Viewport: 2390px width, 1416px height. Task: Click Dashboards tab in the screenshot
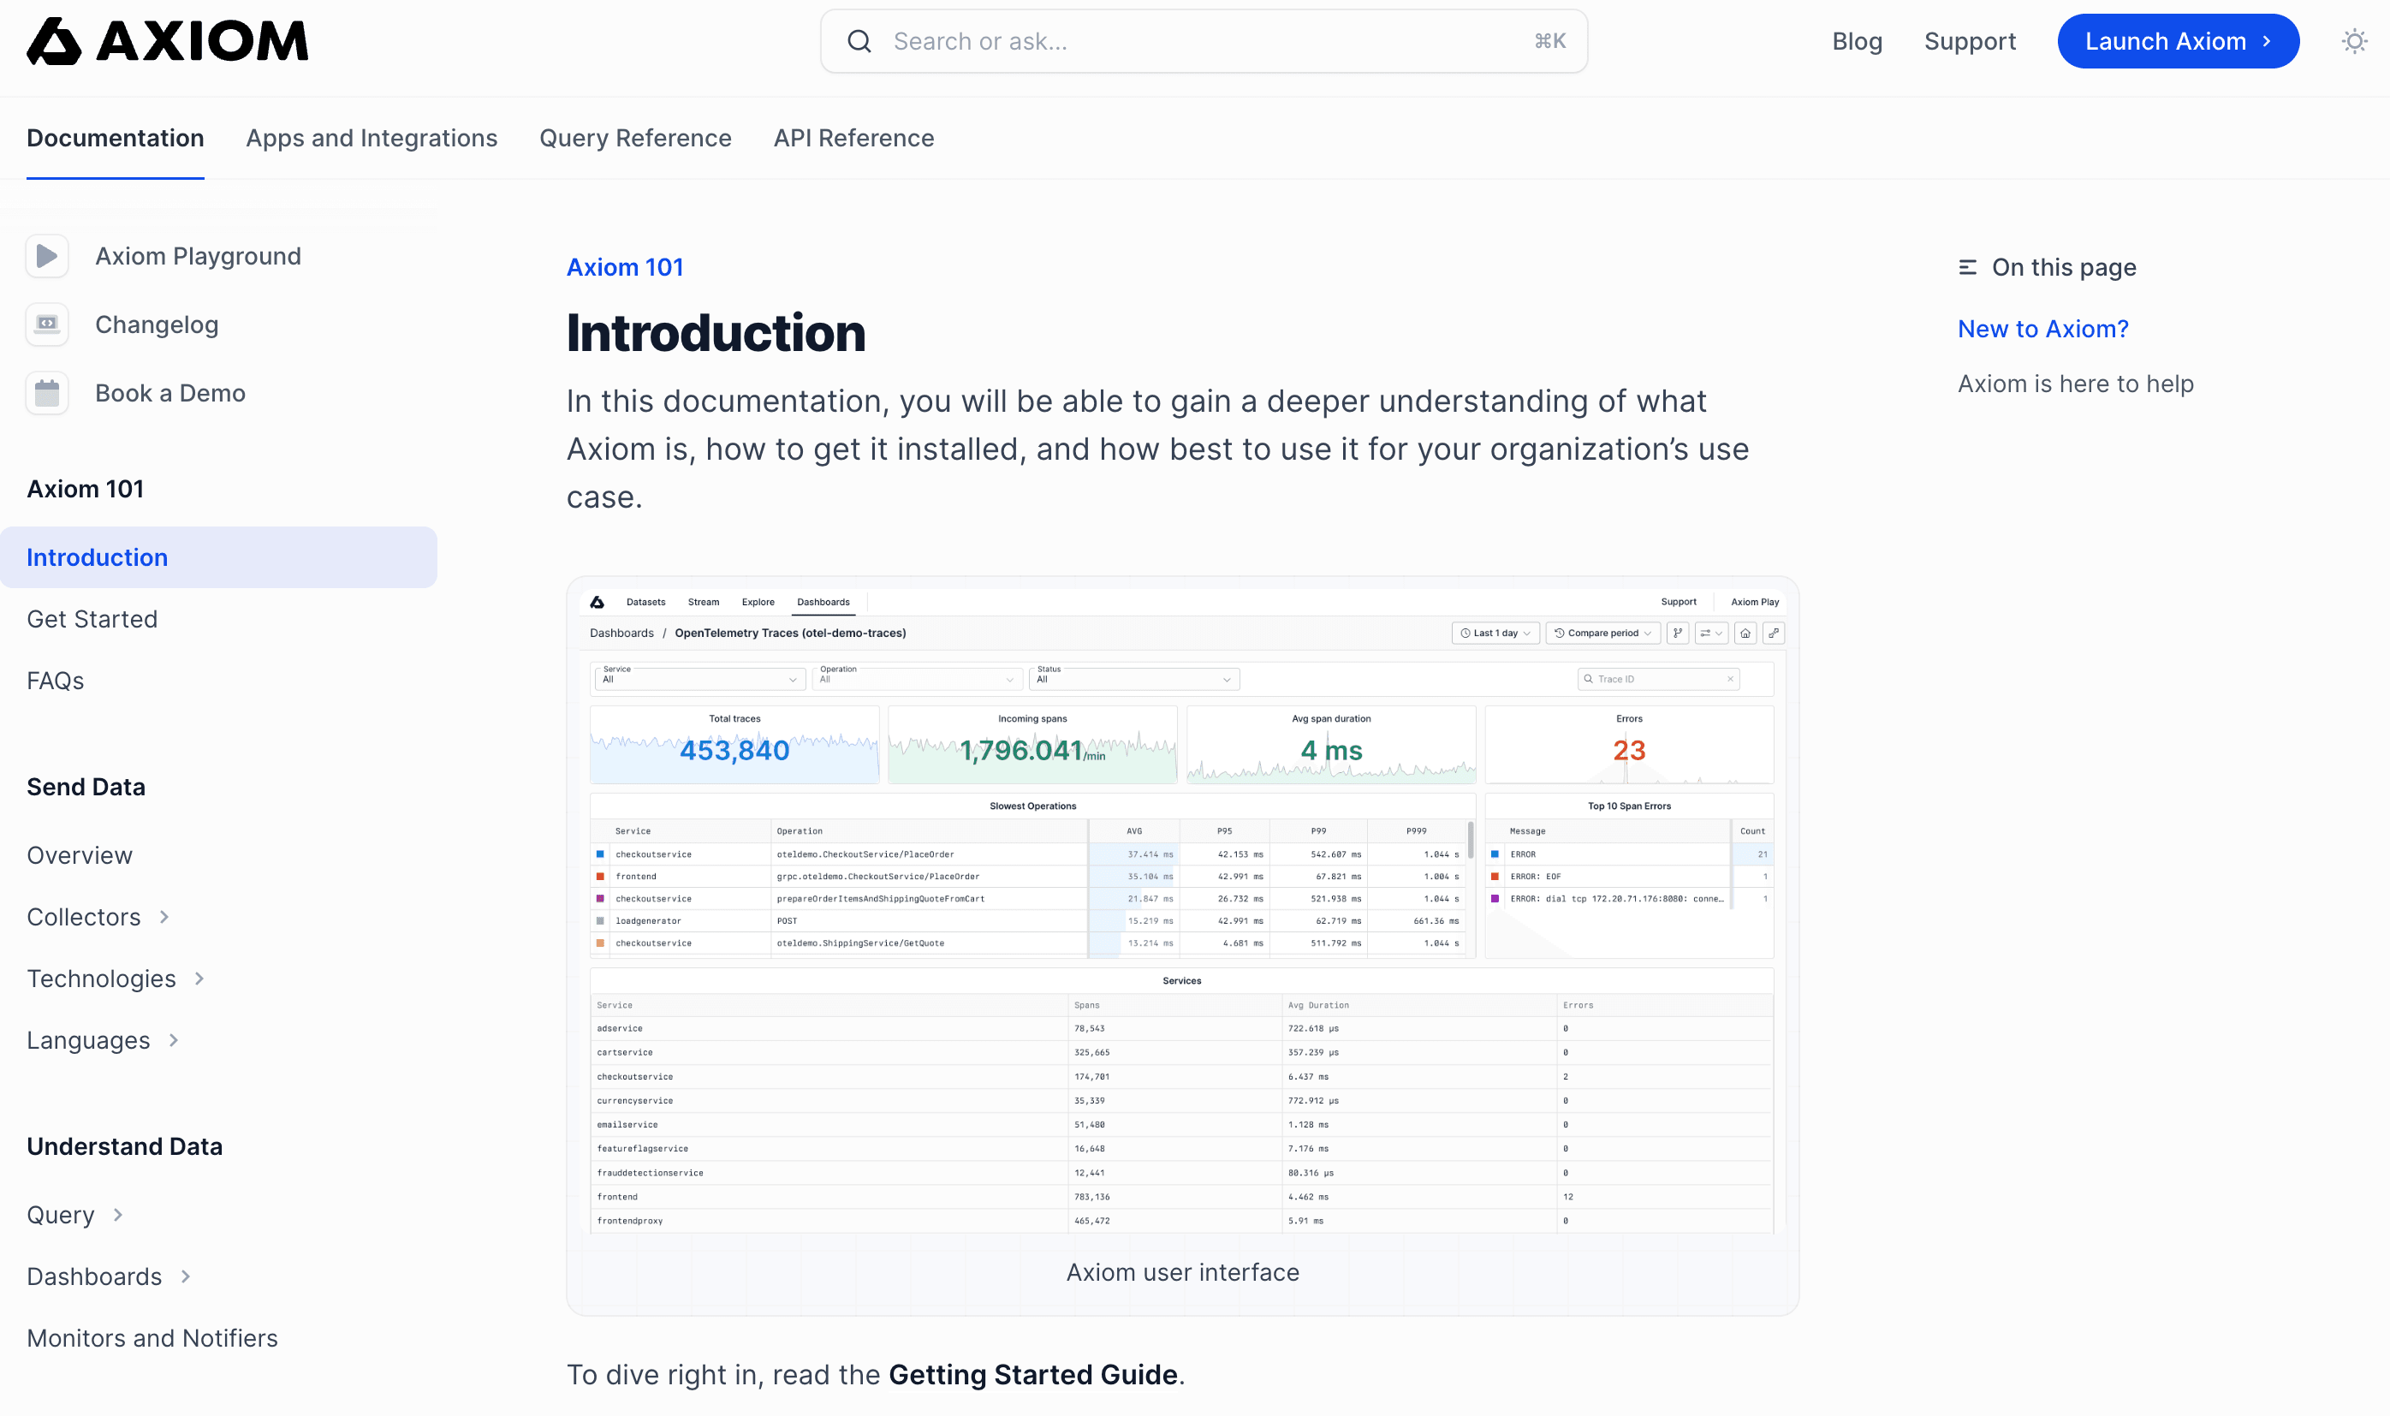pos(823,602)
